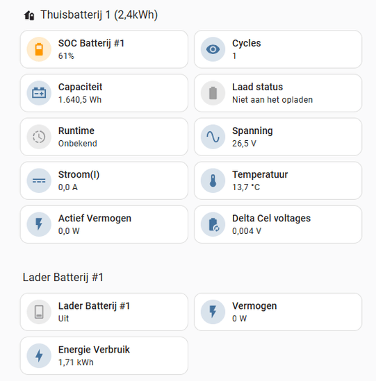Viewport: 376px width, 381px height.
Task: Click the orange SOC Batterij #1 battery icon
Action: pyautogui.click(x=39, y=49)
